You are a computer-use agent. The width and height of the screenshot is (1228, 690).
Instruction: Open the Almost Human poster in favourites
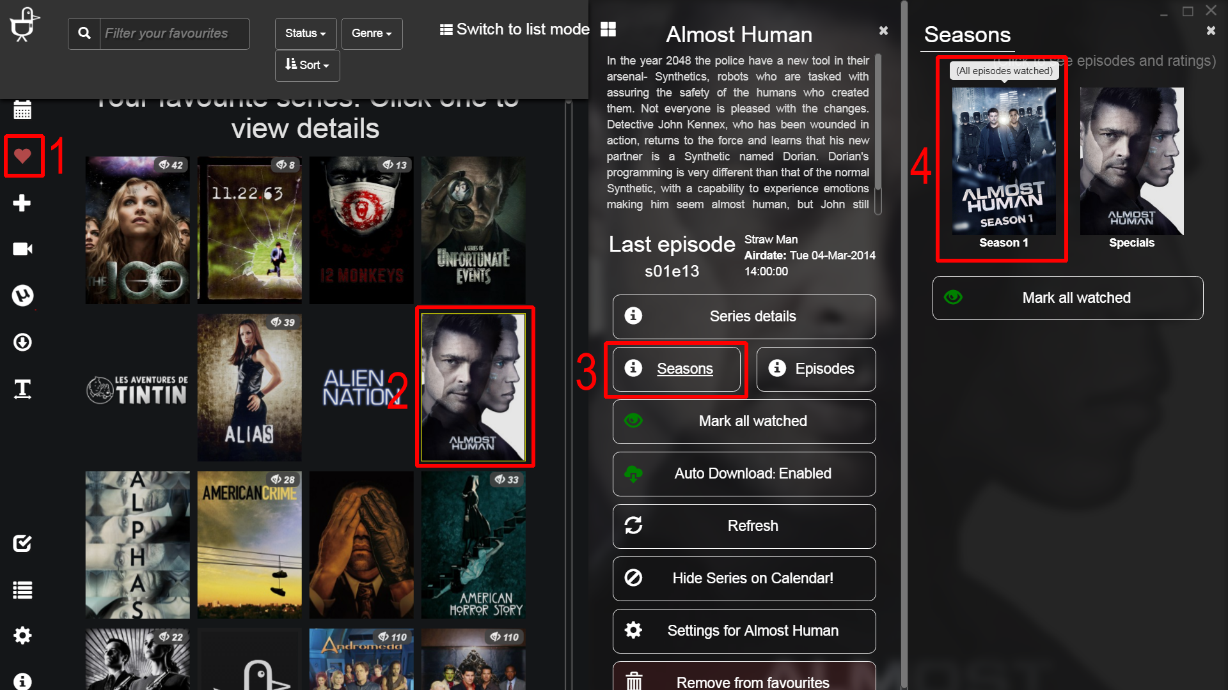coord(473,387)
